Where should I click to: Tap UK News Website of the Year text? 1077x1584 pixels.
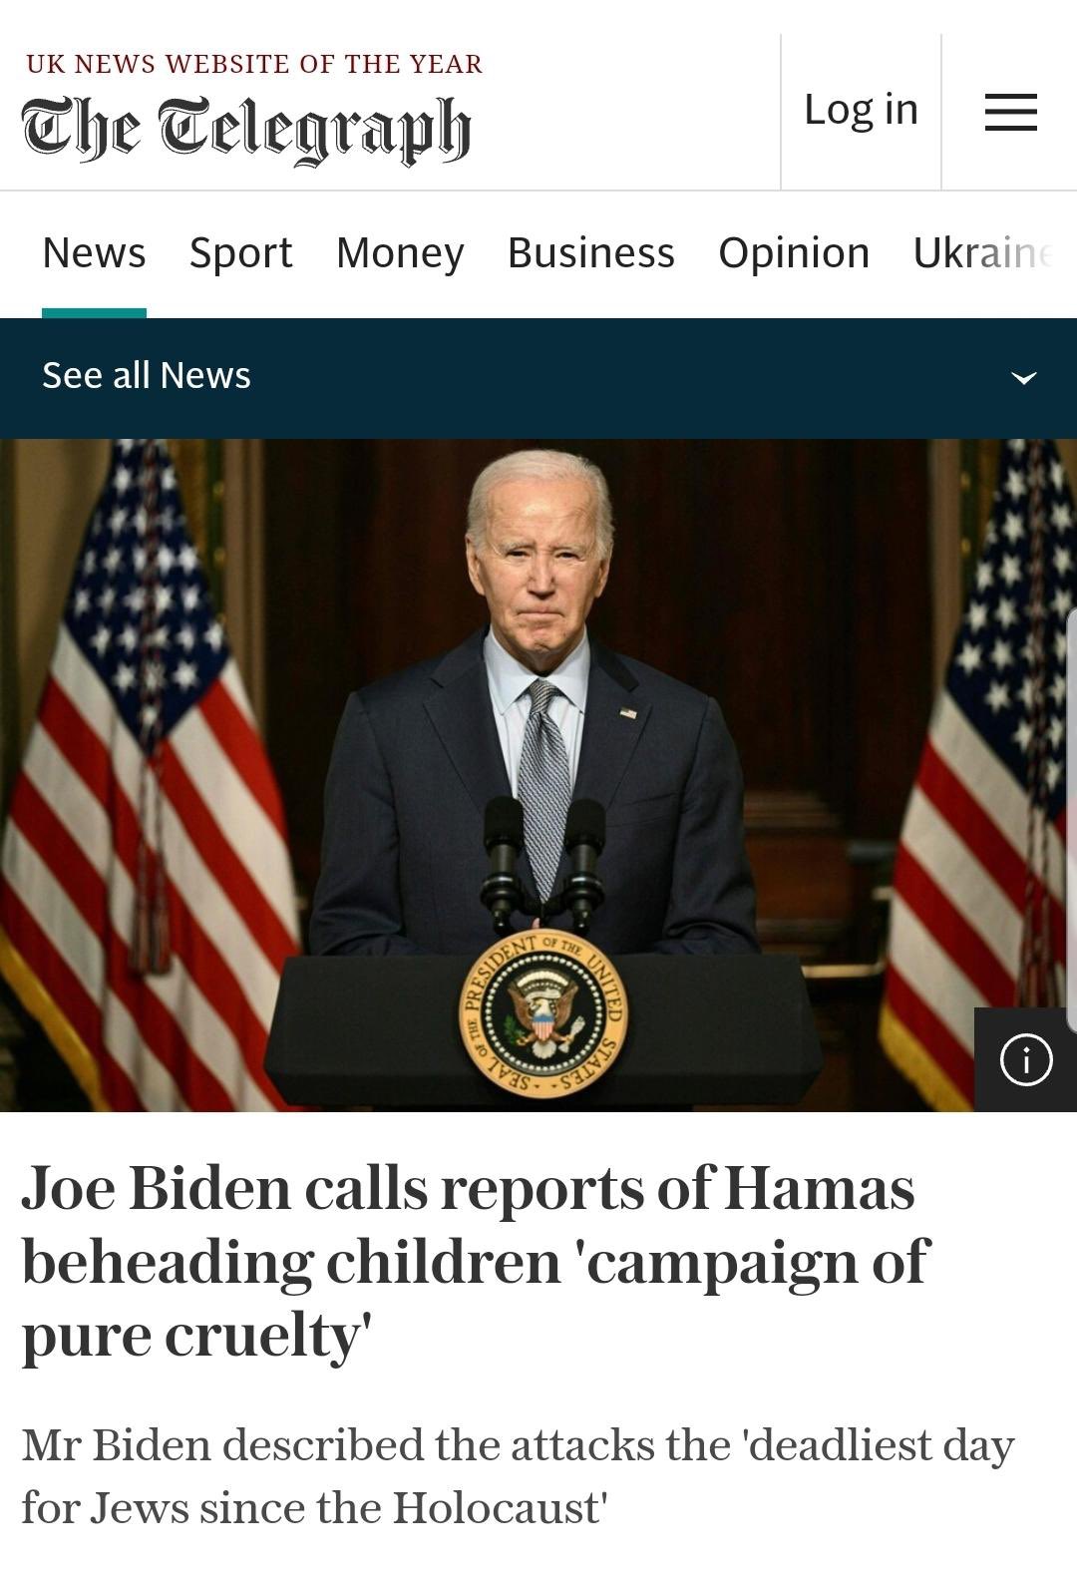coord(254,64)
